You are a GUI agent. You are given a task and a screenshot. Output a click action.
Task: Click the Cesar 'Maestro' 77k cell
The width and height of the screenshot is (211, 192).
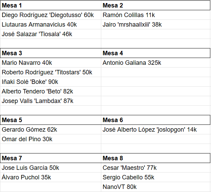point(156,168)
